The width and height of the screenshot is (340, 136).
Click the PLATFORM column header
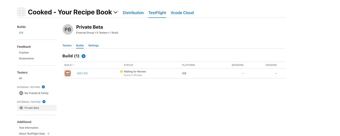coord(188,65)
